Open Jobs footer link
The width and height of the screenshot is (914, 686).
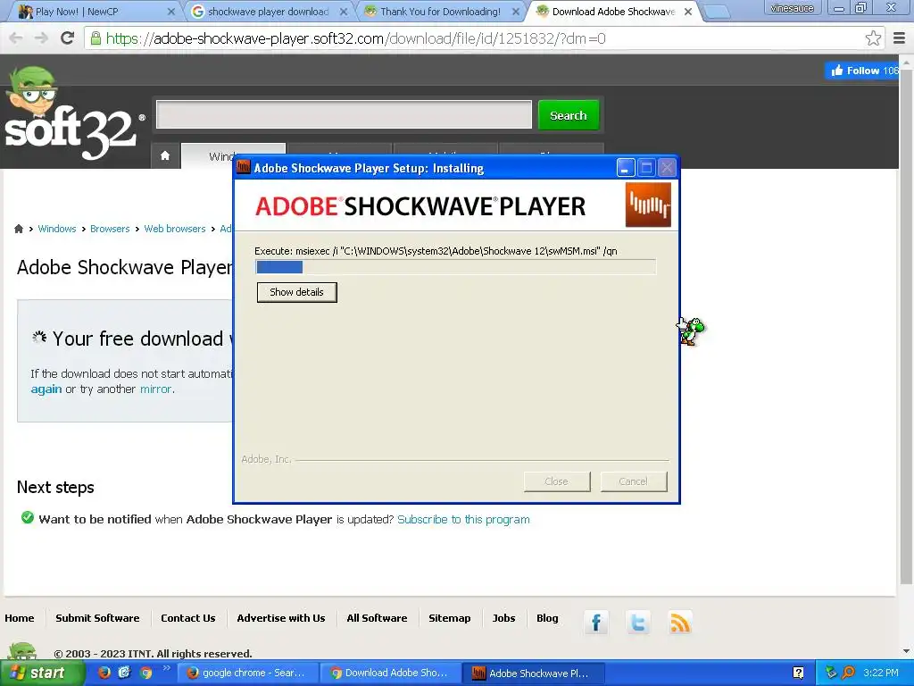(503, 618)
